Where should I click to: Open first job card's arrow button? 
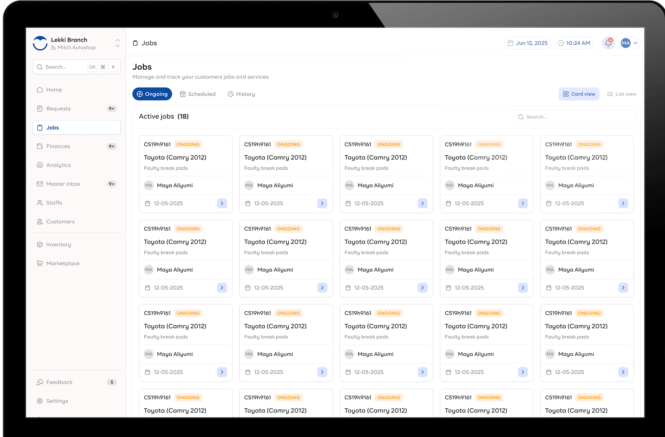[x=222, y=203]
